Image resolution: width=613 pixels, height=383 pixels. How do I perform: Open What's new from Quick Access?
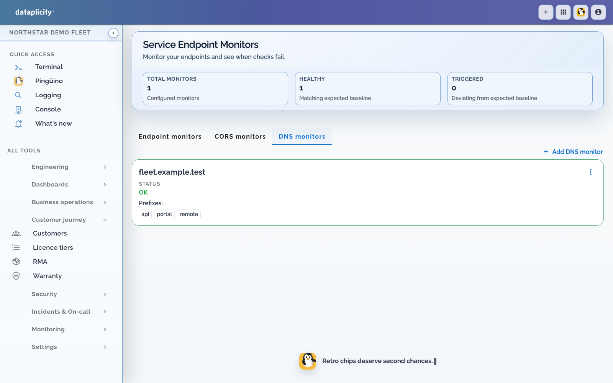[x=54, y=123]
